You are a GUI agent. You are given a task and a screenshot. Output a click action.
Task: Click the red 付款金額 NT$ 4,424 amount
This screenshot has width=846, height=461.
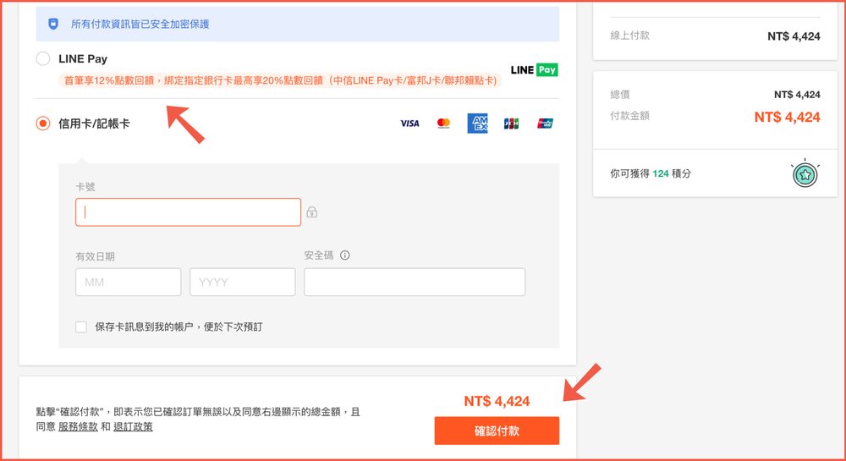pyautogui.click(x=787, y=117)
